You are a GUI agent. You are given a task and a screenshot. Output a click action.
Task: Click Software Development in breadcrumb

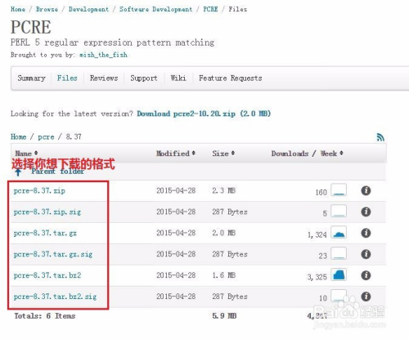pos(155,9)
